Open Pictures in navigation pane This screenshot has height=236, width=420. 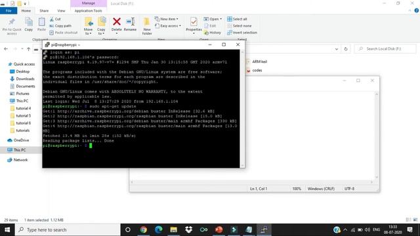click(20, 93)
